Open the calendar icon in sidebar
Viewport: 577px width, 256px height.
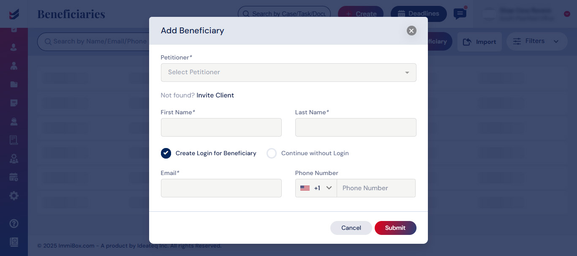[14, 177]
